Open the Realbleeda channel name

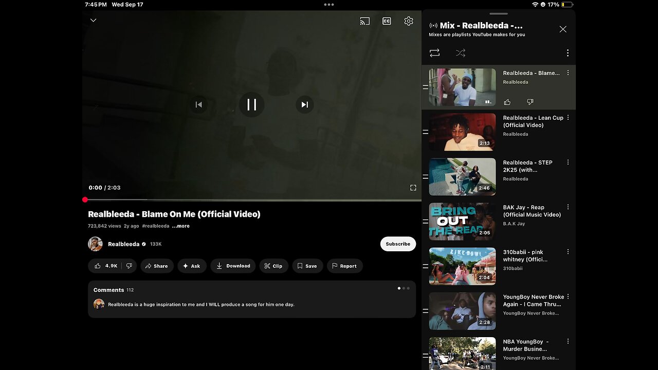coord(123,244)
